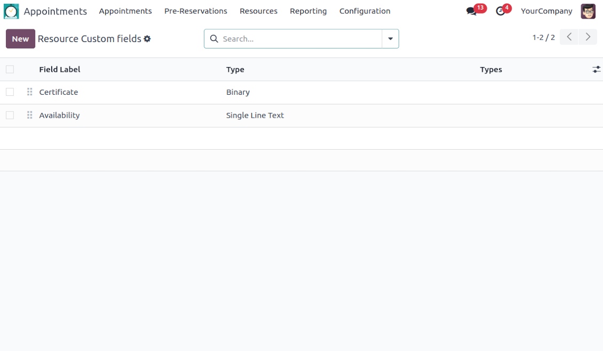Click the magnifier search icon

point(214,39)
